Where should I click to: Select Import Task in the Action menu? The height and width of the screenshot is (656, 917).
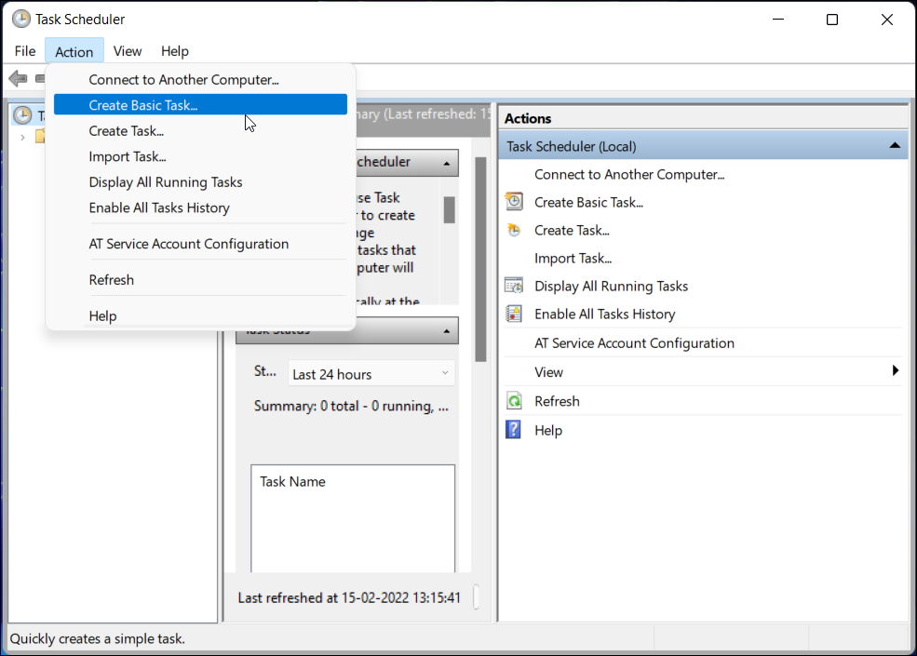[128, 156]
